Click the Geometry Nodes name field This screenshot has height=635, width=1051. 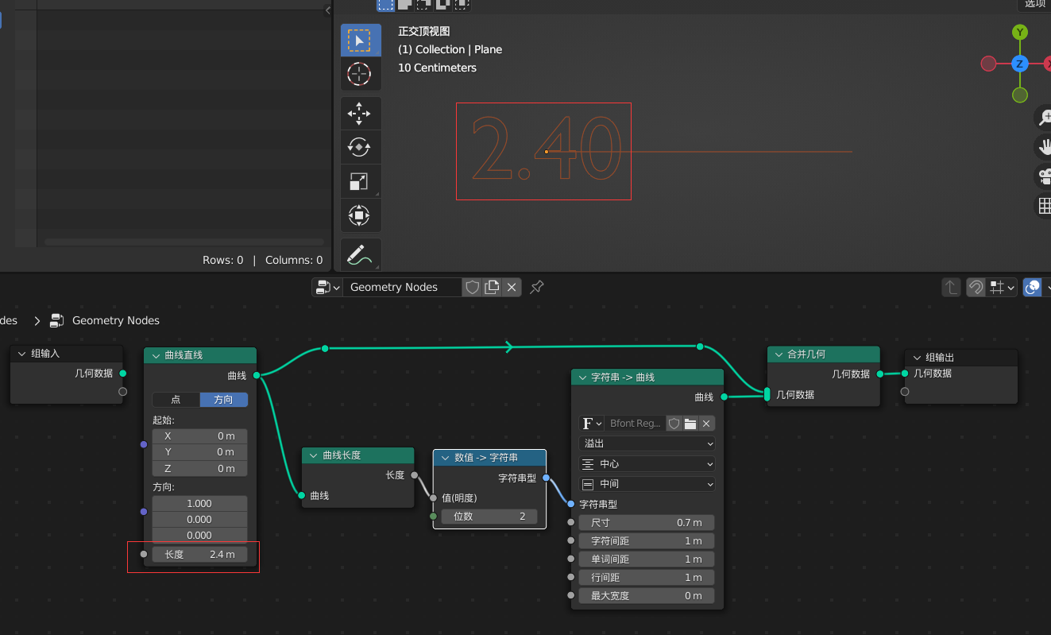pyautogui.click(x=403, y=287)
